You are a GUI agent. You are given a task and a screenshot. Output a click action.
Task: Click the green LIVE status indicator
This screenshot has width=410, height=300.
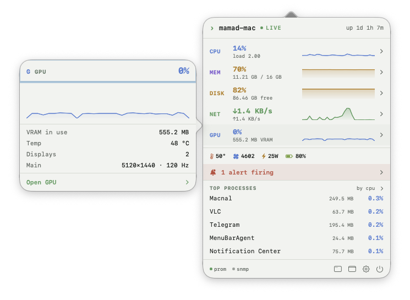pyautogui.click(x=271, y=28)
